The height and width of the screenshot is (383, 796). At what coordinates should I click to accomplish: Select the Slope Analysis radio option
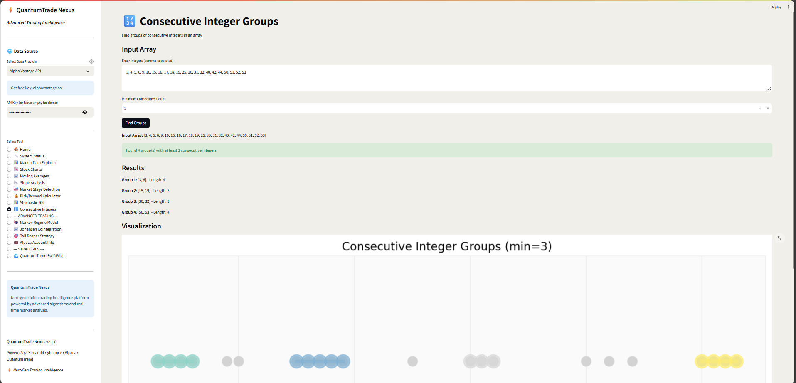point(9,183)
